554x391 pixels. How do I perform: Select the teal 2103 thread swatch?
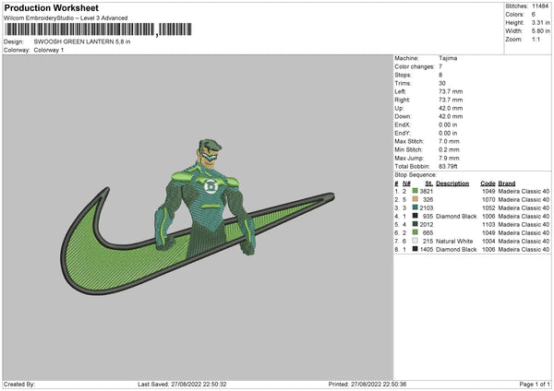point(415,207)
